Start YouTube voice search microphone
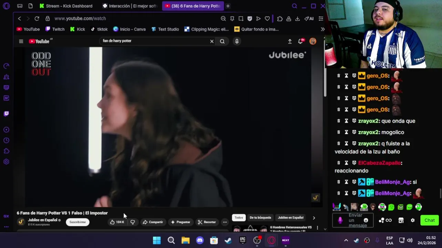The height and width of the screenshot is (248, 442). (x=237, y=41)
